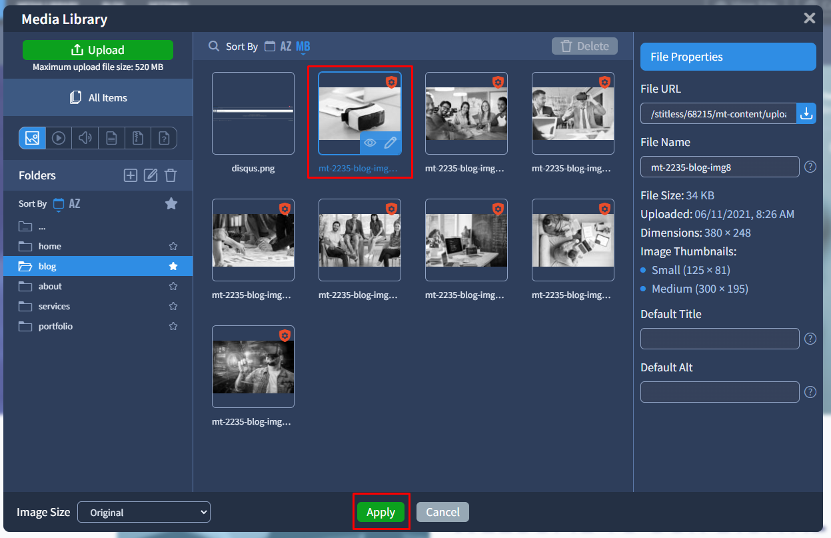The image size is (831, 538).
Task: Sort folders alphabetically with AZ
Action: pyautogui.click(x=75, y=204)
